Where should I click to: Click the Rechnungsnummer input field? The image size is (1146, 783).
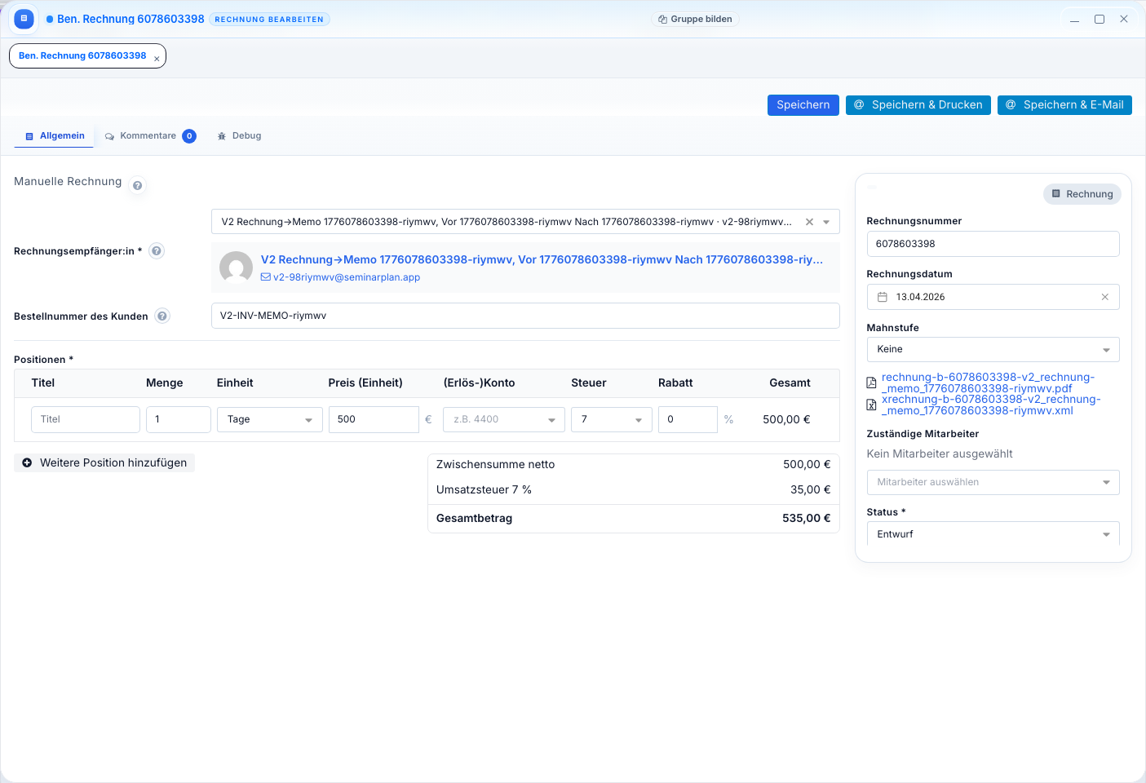[x=992, y=244]
